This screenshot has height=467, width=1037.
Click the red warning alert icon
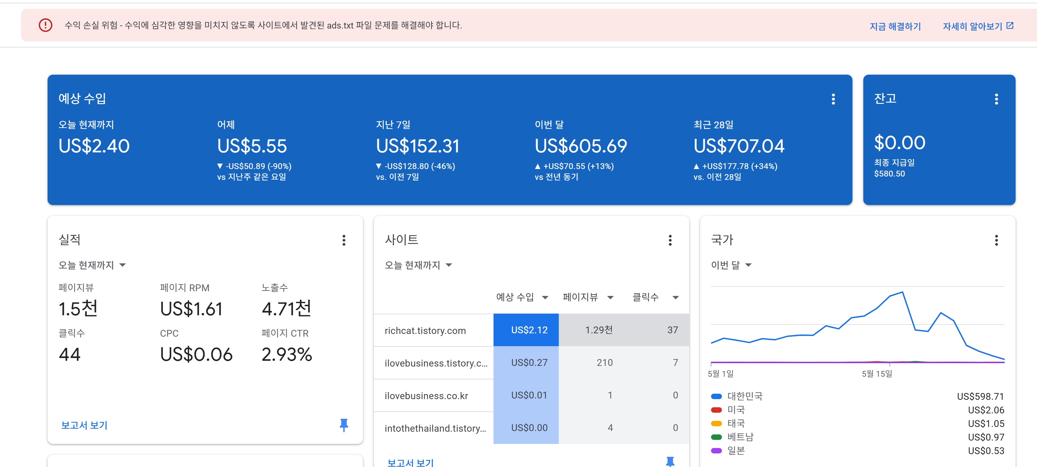(x=46, y=25)
